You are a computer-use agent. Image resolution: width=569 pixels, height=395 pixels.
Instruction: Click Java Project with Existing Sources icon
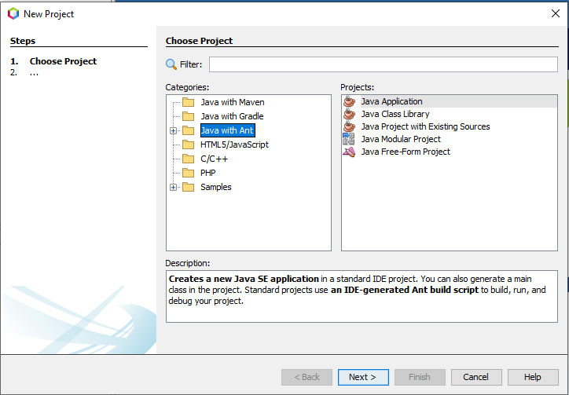point(349,126)
